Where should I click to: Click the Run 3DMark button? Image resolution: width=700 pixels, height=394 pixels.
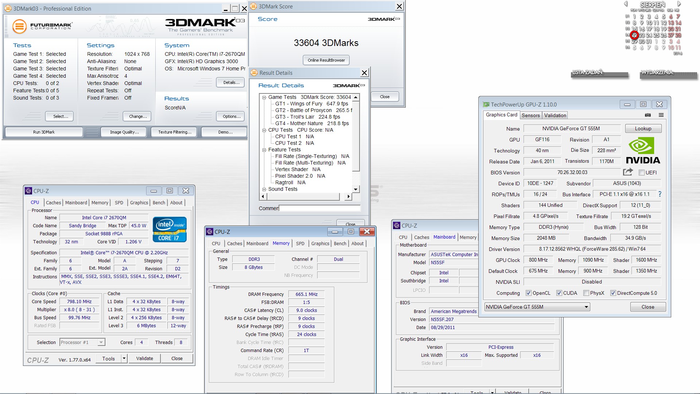coord(44,132)
